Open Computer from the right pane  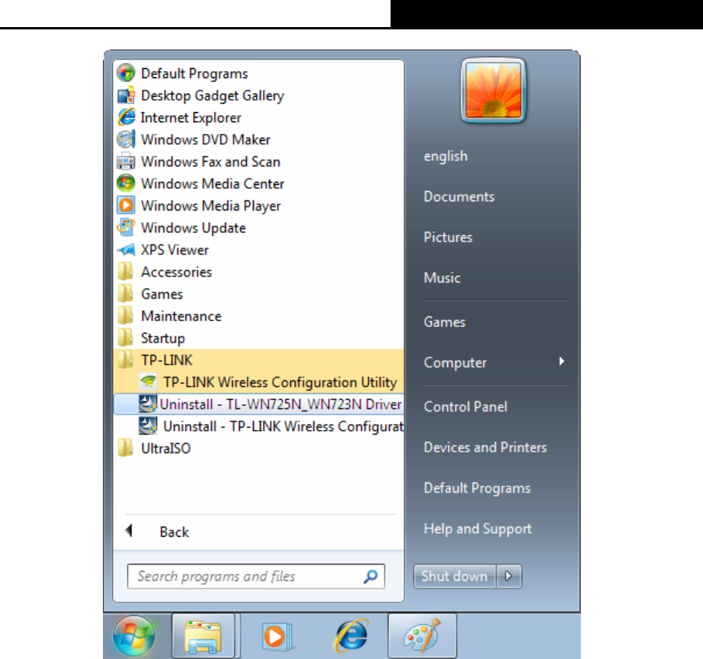click(455, 362)
